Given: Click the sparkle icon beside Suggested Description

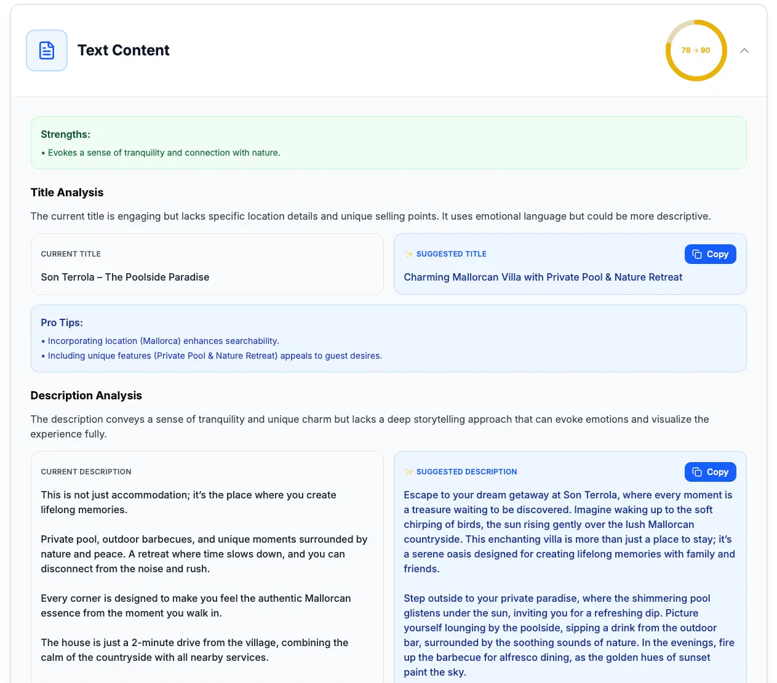Looking at the screenshot, I should pyautogui.click(x=408, y=471).
